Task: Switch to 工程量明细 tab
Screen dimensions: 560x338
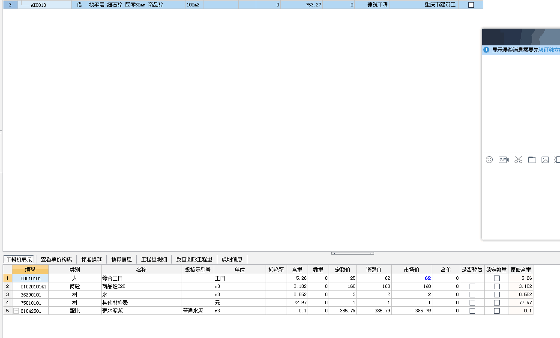Action: (154, 259)
